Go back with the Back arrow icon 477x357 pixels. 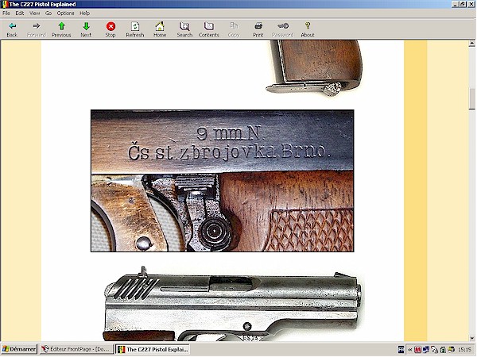(12, 29)
